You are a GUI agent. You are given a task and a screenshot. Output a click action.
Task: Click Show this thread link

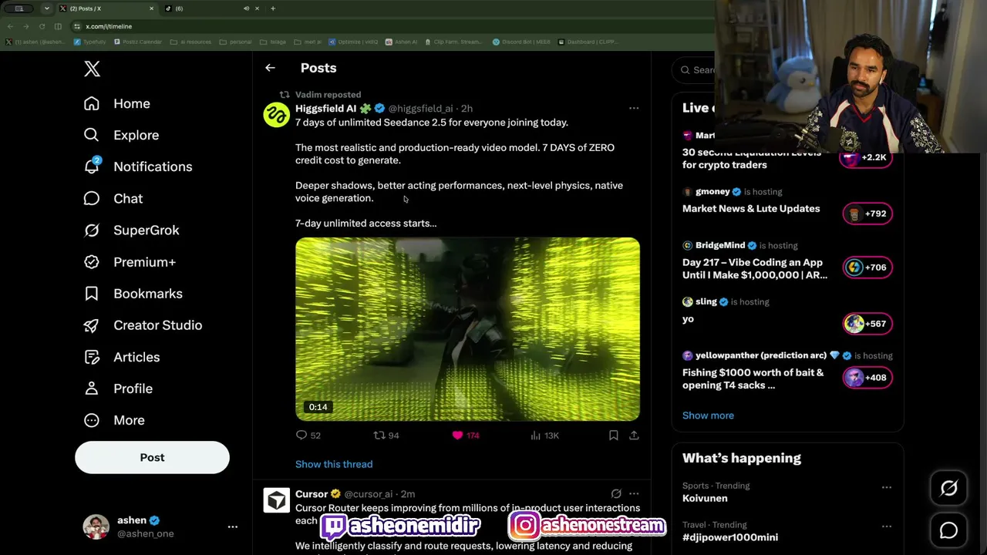point(334,464)
